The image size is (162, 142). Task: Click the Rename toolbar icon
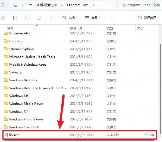click(27, 18)
